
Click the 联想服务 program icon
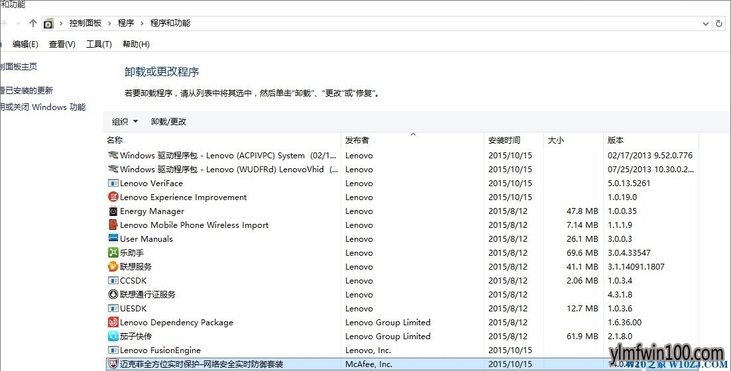pos(113,266)
